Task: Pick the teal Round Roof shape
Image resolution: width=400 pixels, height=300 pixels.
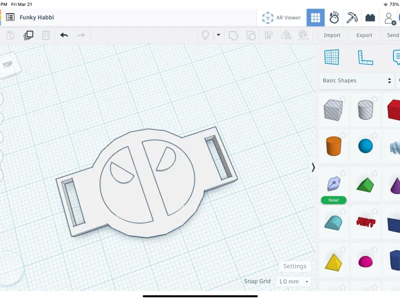Action: tap(333, 222)
